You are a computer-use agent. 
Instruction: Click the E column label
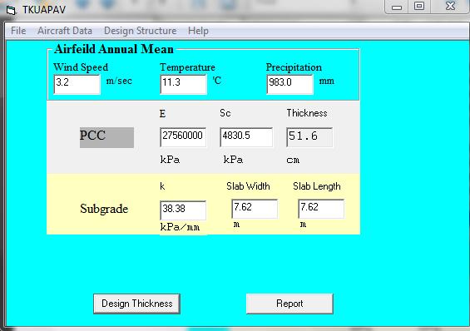click(x=162, y=114)
